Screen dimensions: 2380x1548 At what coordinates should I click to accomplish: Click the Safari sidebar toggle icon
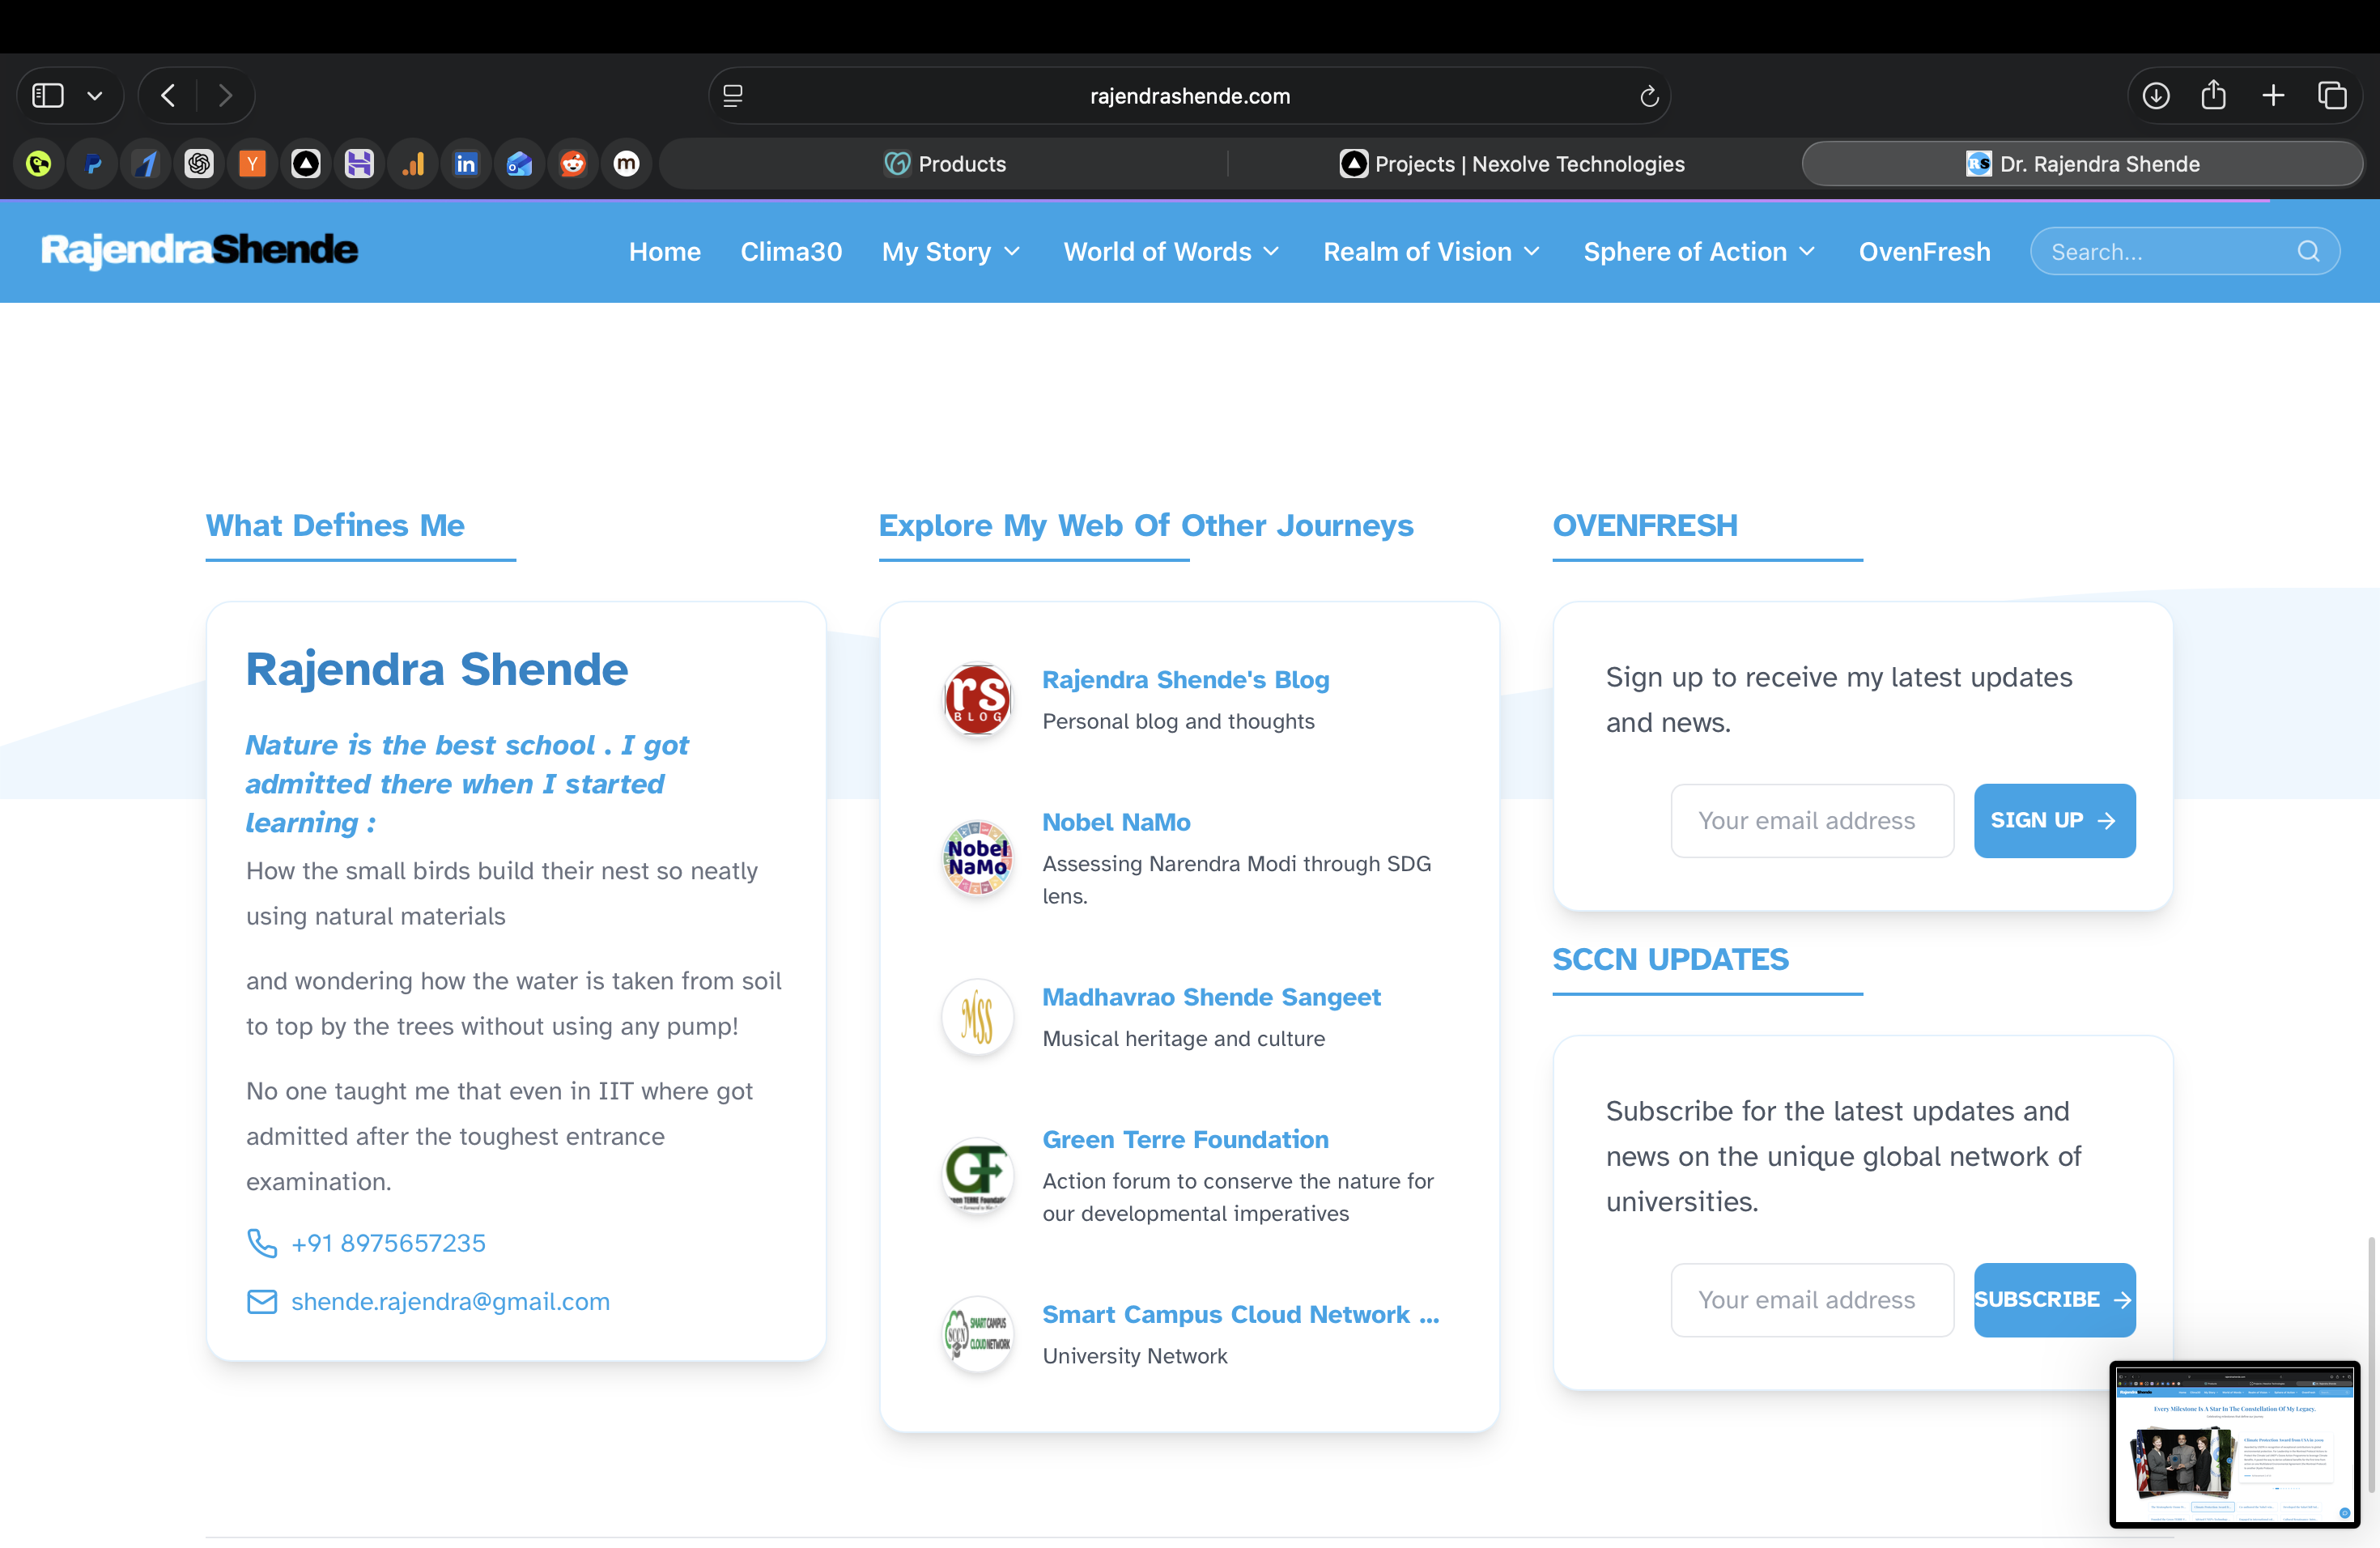click(x=48, y=96)
